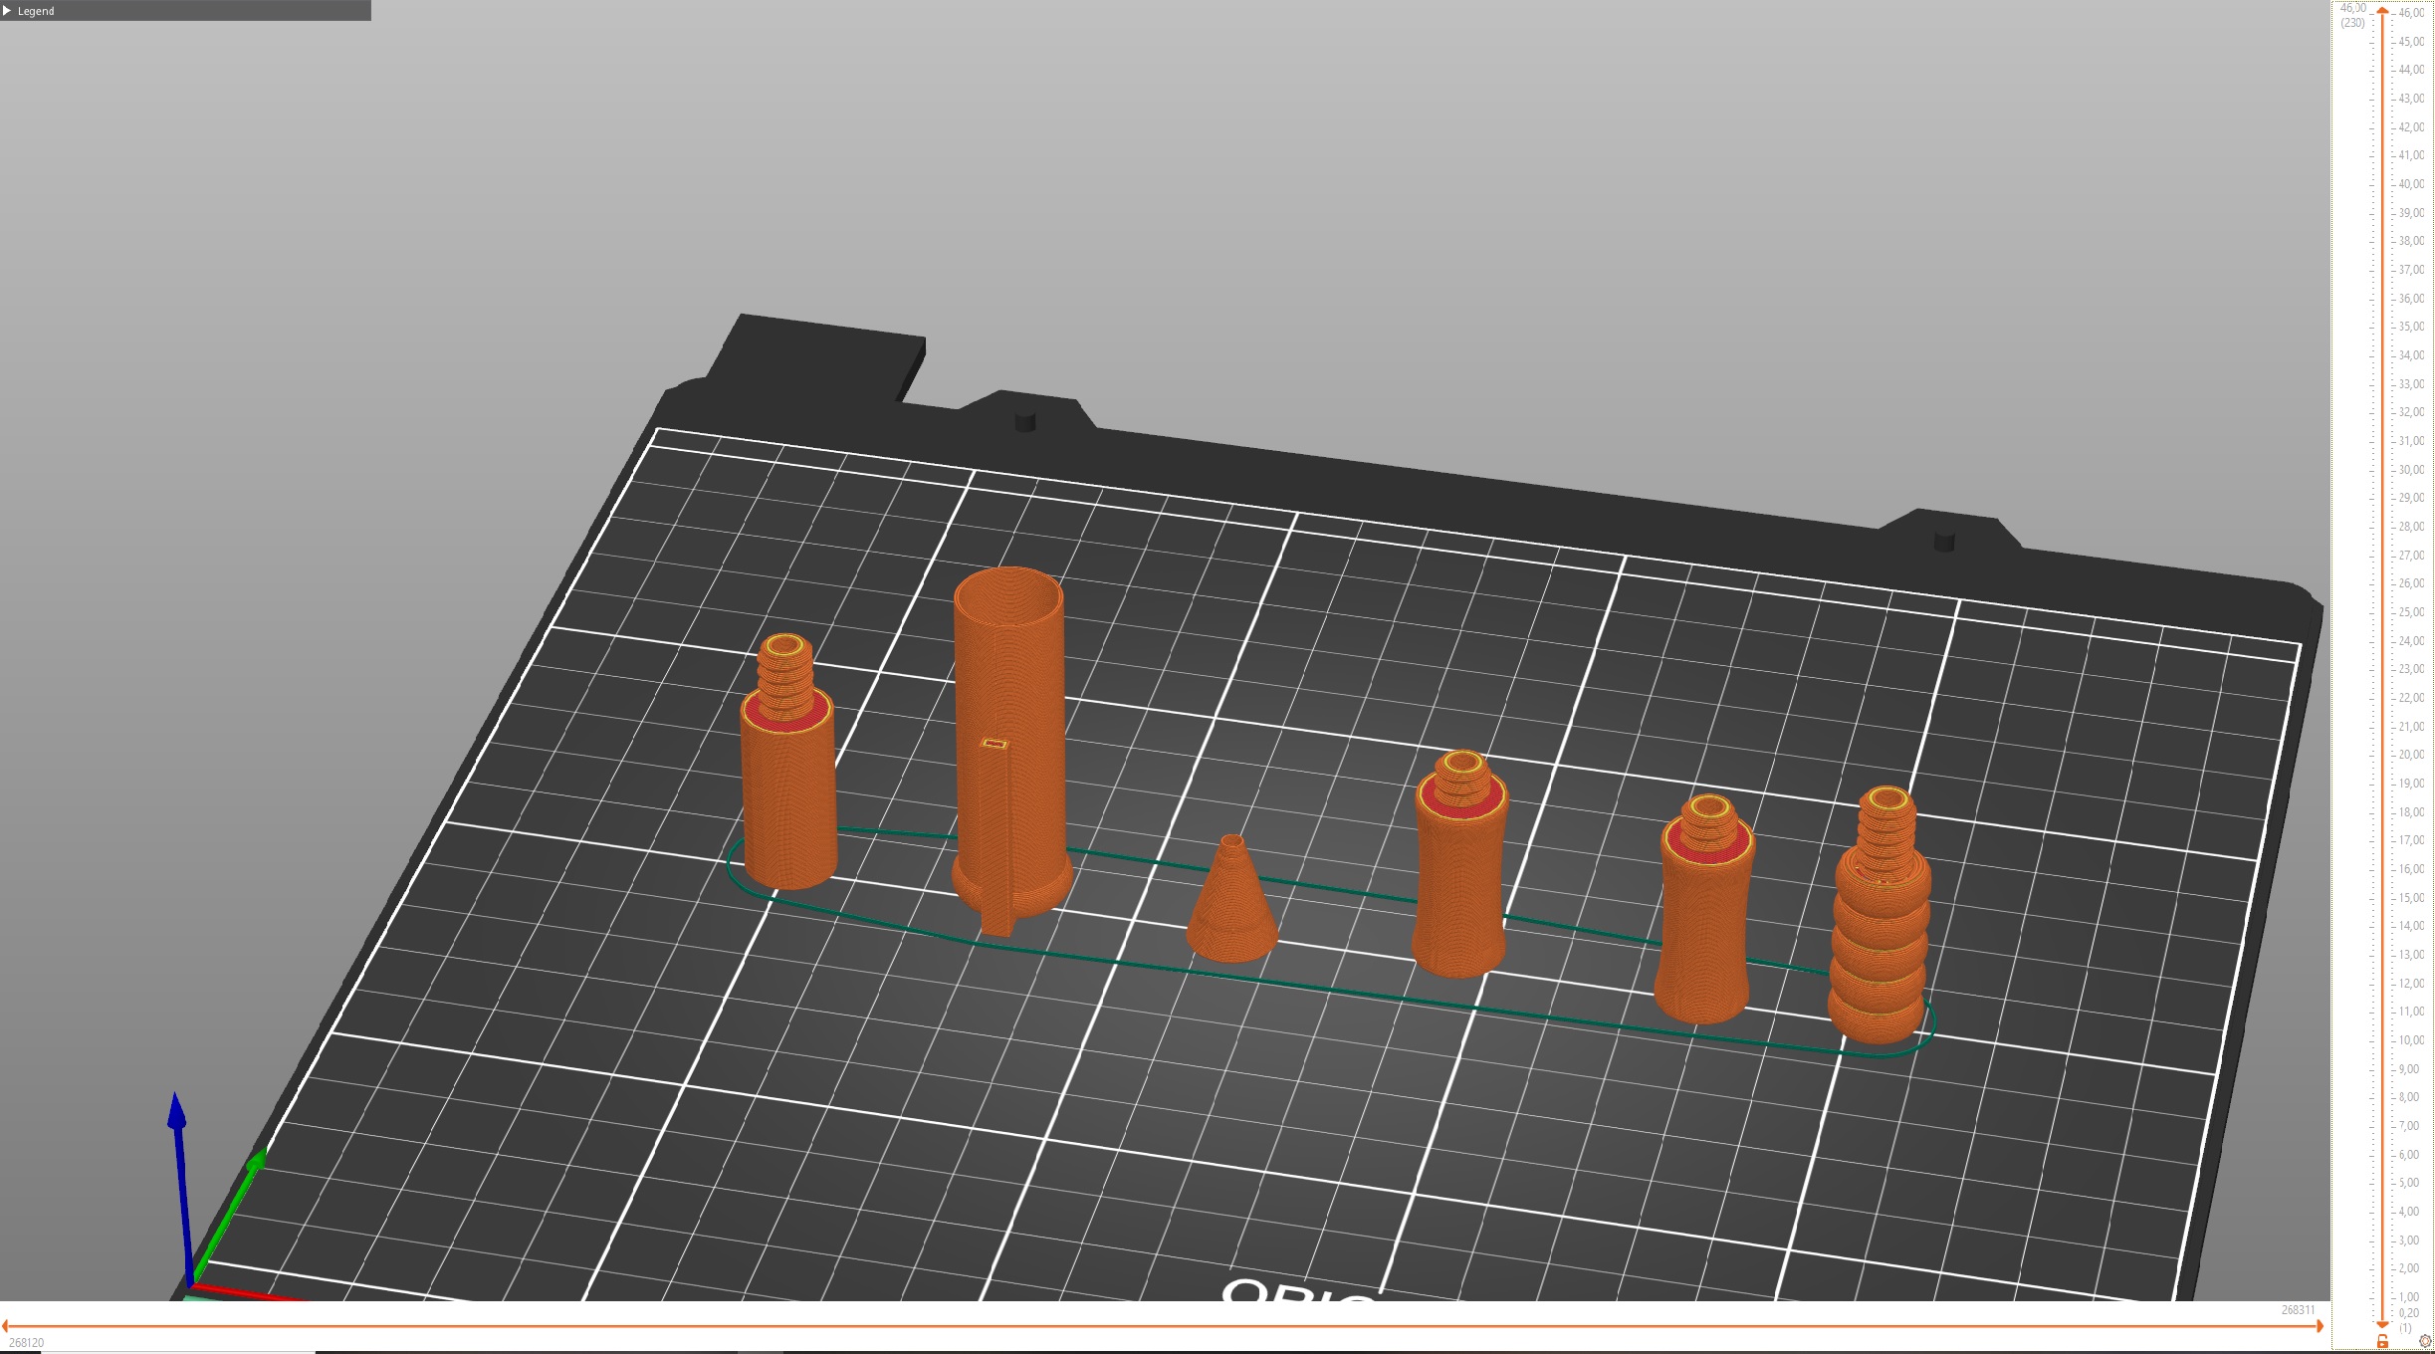This screenshot has height=1354, width=2435.
Task: Toggle one-layer mode with the lock icon
Action: click(x=2382, y=1341)
